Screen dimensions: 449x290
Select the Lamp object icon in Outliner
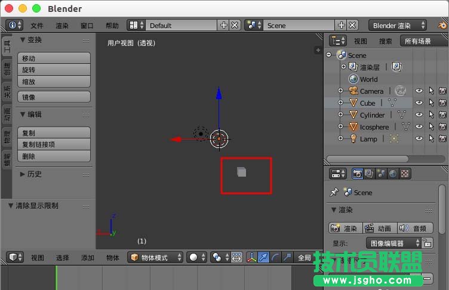[353, 138]
